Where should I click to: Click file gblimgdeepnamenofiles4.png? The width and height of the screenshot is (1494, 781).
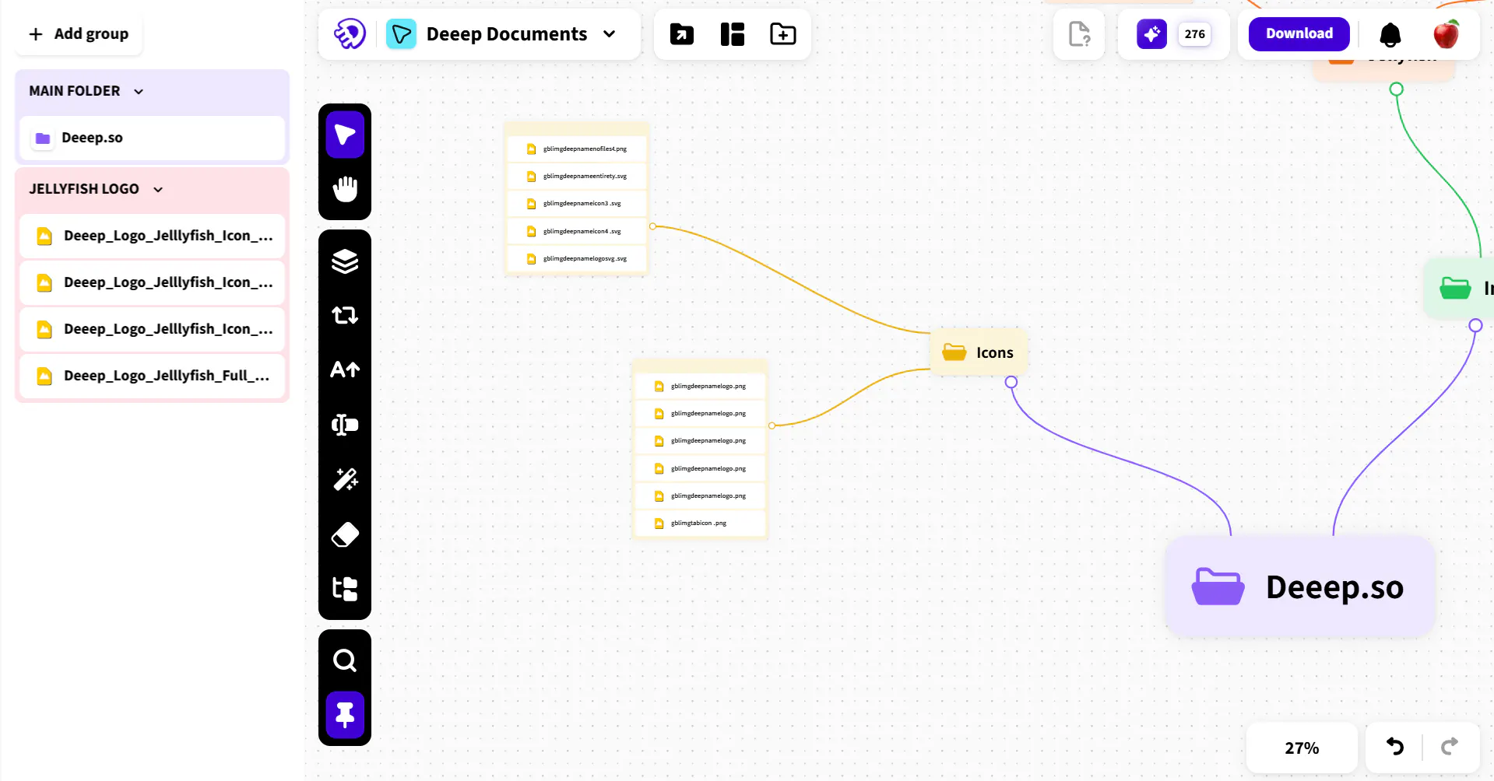click(x=577, y=149)
